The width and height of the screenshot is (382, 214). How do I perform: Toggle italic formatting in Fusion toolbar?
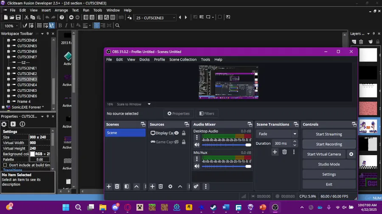[x=66, y=25]
